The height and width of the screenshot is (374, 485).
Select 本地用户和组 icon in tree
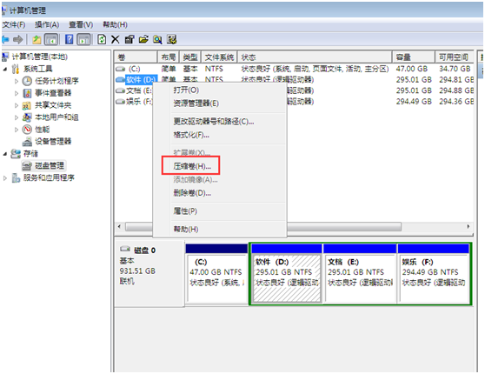(27, 117)
